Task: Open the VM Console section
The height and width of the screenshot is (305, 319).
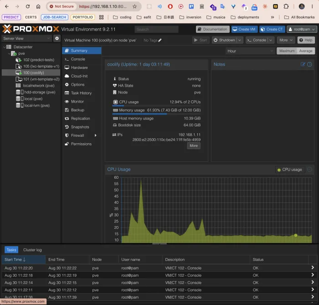Action: [82, 59]
